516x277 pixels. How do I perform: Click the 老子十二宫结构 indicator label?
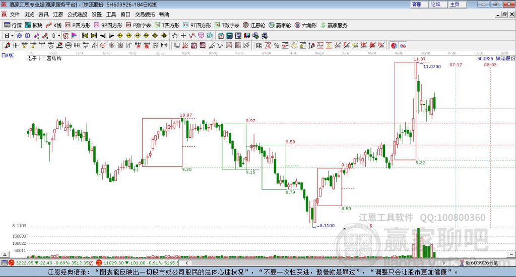pos(44,58)
